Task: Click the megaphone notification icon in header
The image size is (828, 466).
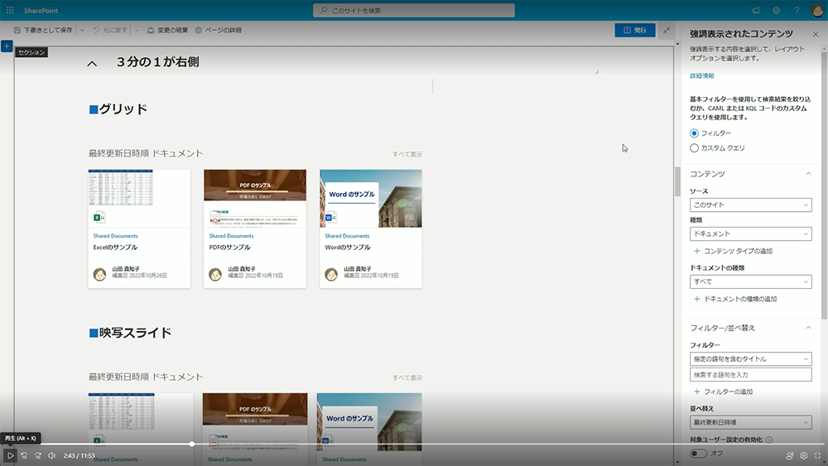Action: (756, 10)
